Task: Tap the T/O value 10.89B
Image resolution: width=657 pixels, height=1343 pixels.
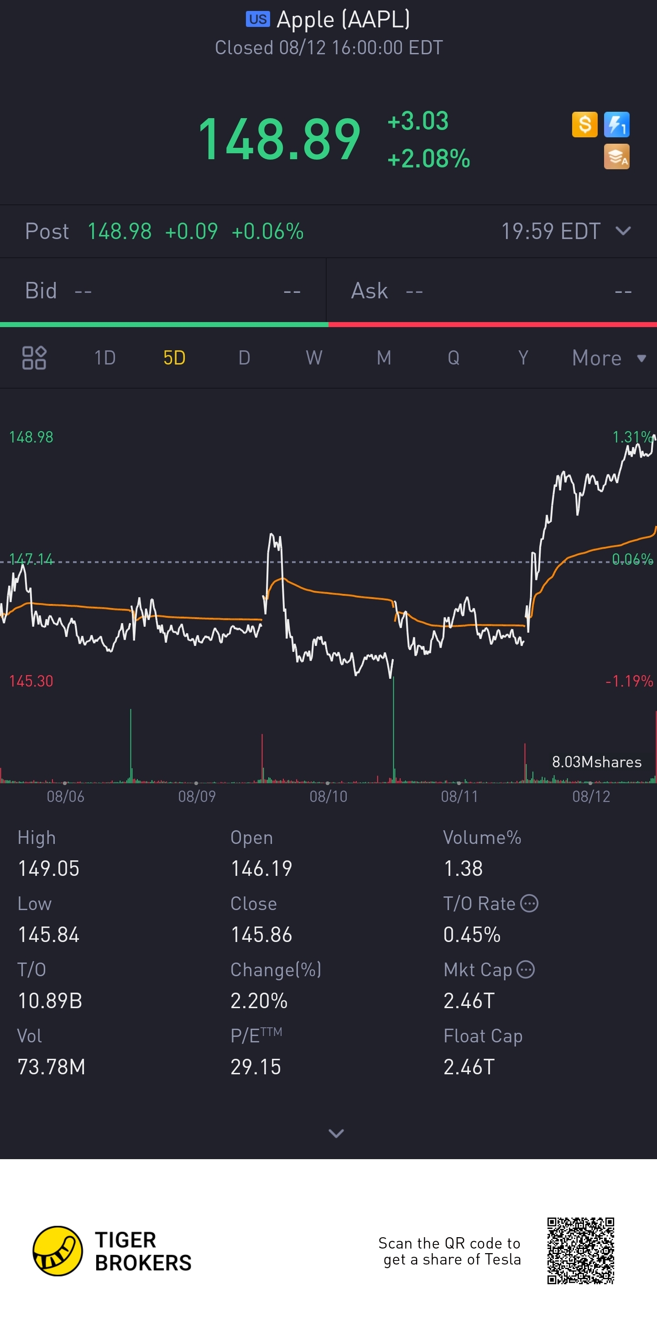Action: pos(50,1000)
